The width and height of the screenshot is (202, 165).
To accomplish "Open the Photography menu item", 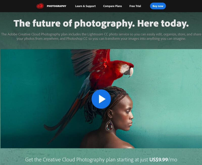I will tap(56, 6).
